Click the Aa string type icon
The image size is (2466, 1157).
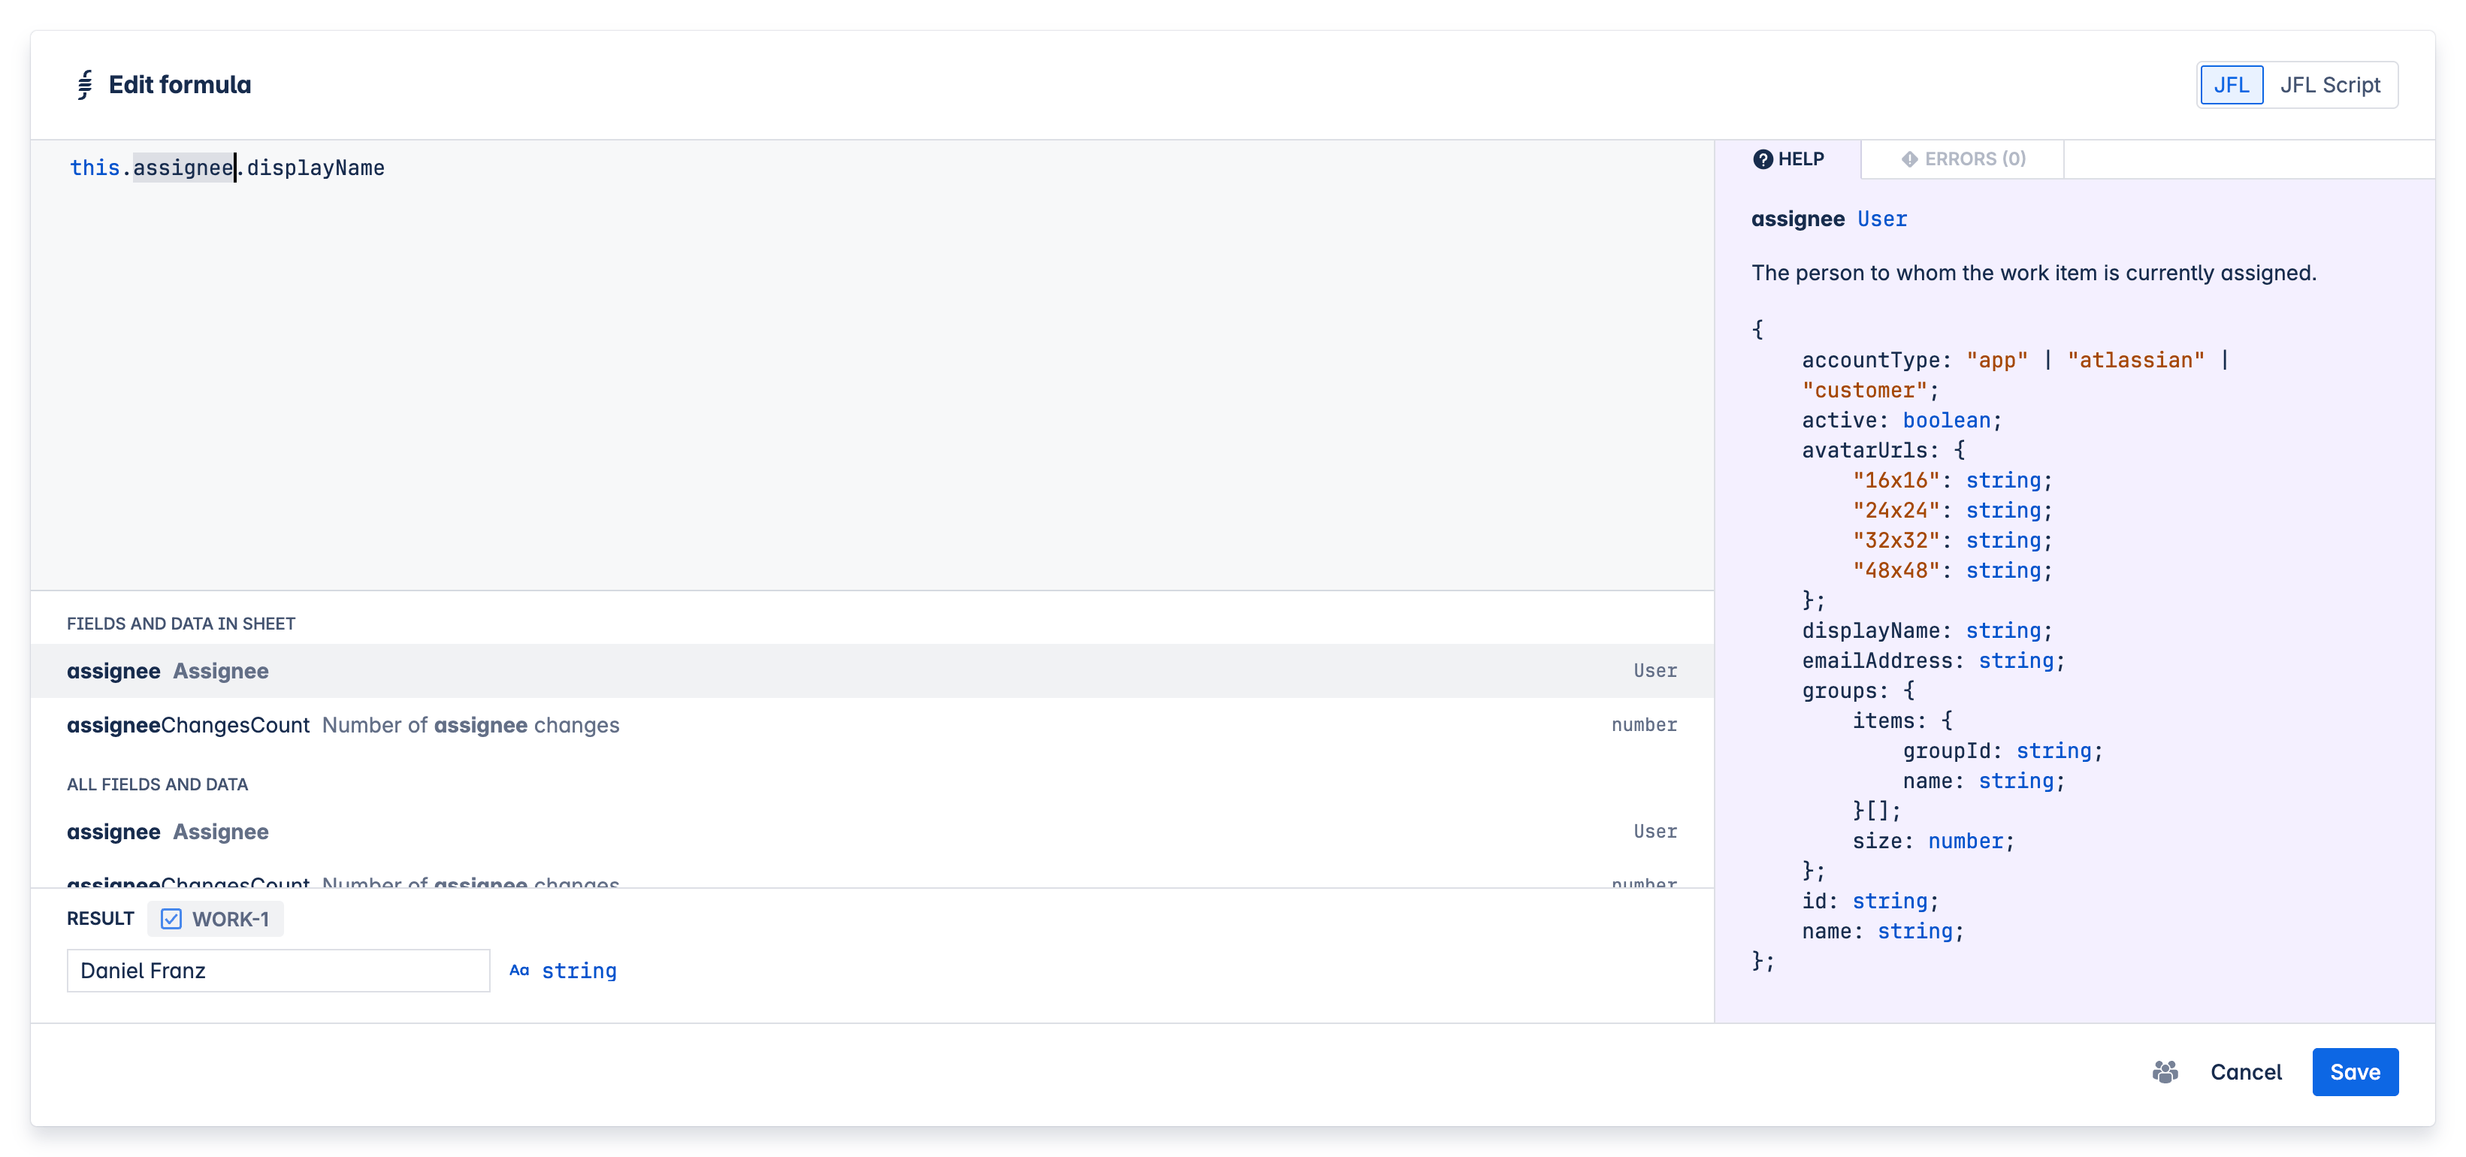519,971
